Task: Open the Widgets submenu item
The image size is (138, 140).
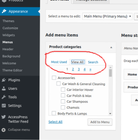Action: point(9,35)
